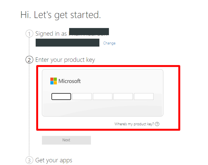Click the Next button
Viewport: 208px width, 165px height.
coord(66,140)
